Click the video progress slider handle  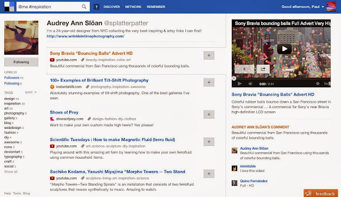click(234, 78)
